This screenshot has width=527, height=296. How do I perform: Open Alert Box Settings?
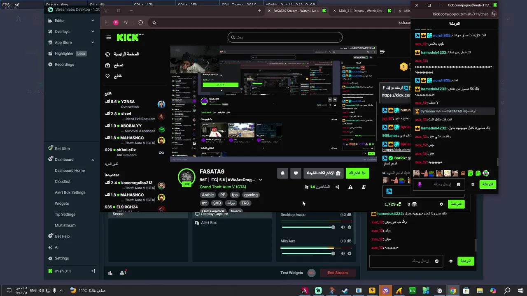[70, 192]
